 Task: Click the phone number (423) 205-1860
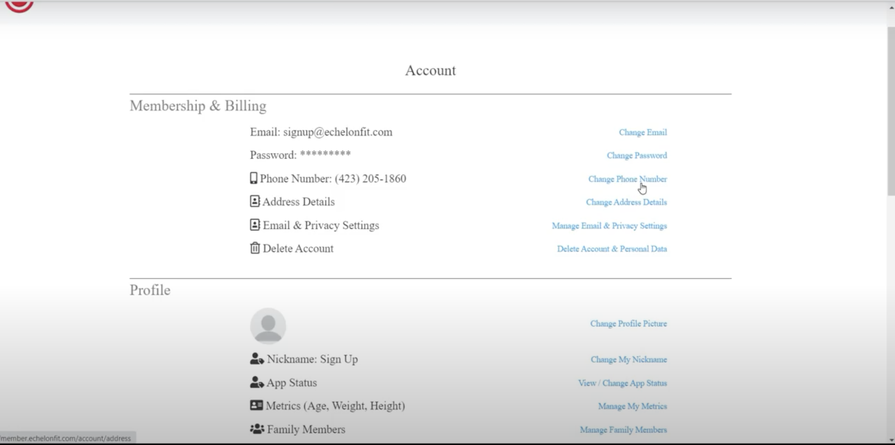pos(370,178)
